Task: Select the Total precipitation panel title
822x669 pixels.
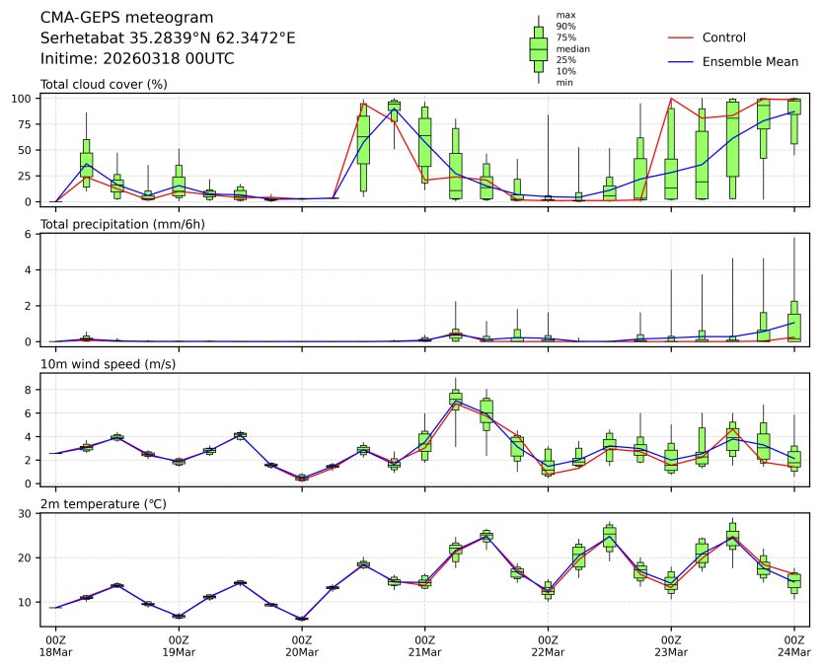Action: click(115, 224)
